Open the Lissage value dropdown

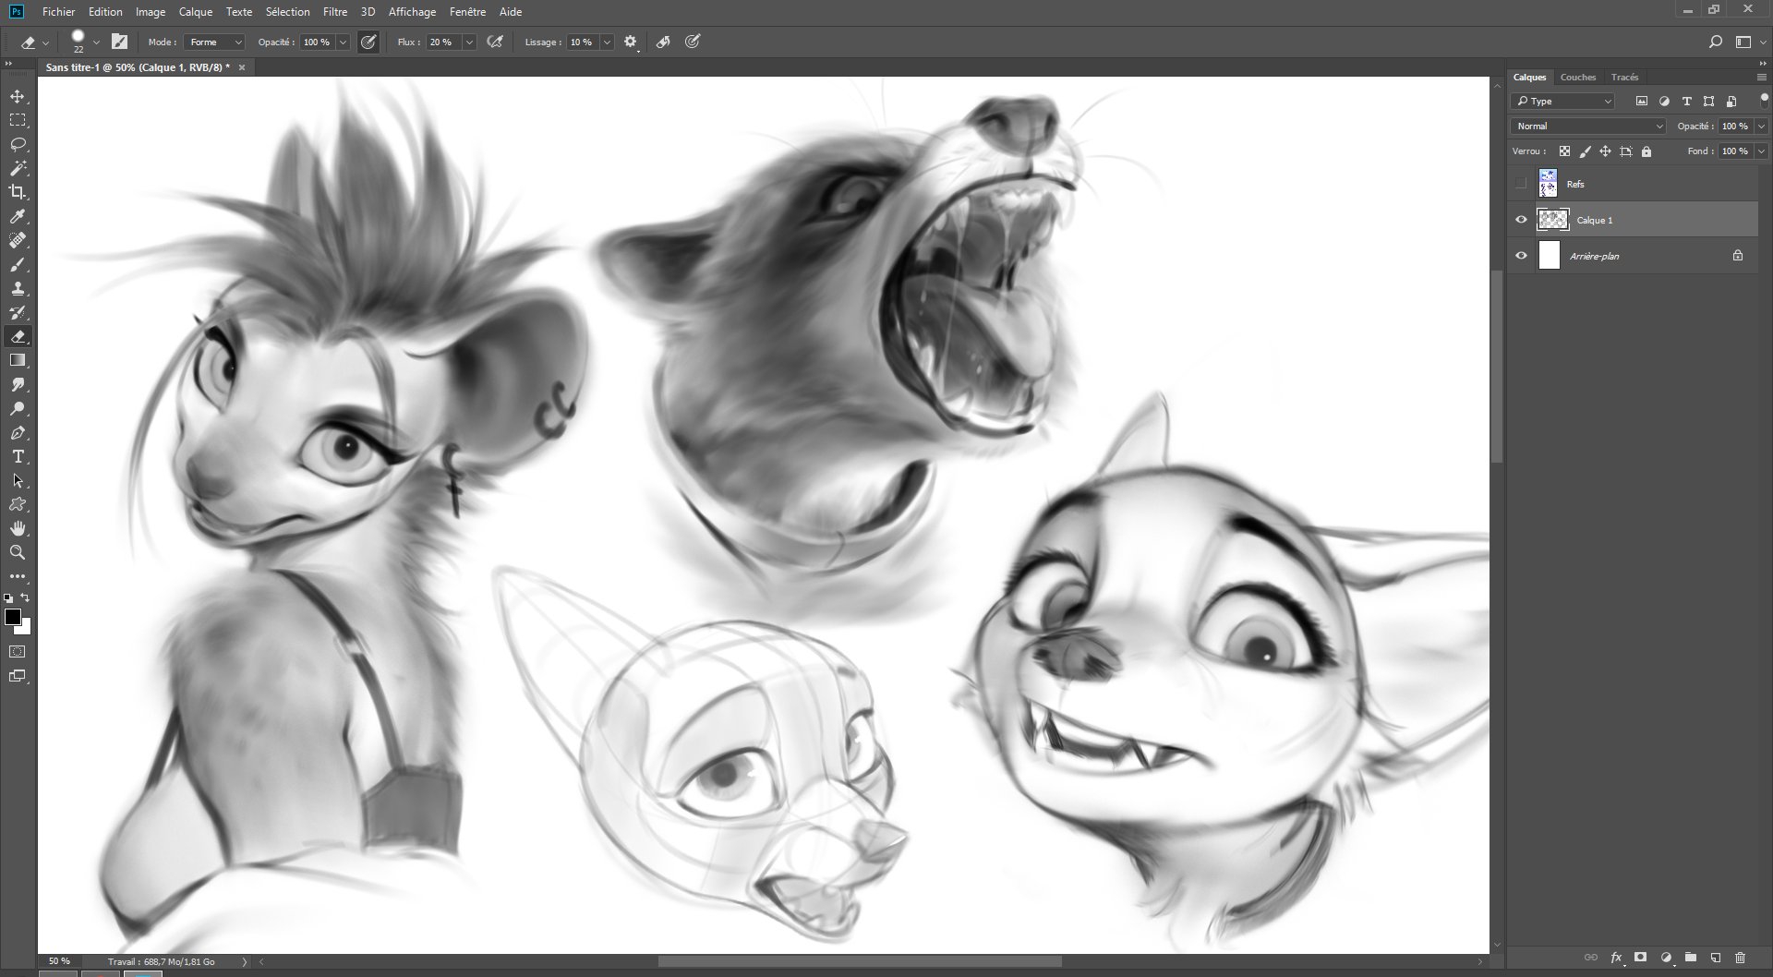(x=607, y=42)
